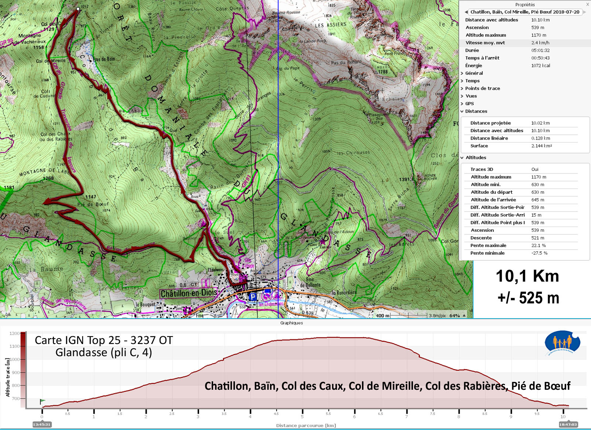Click the blue club logo on the graph

(x=563, y=343)
